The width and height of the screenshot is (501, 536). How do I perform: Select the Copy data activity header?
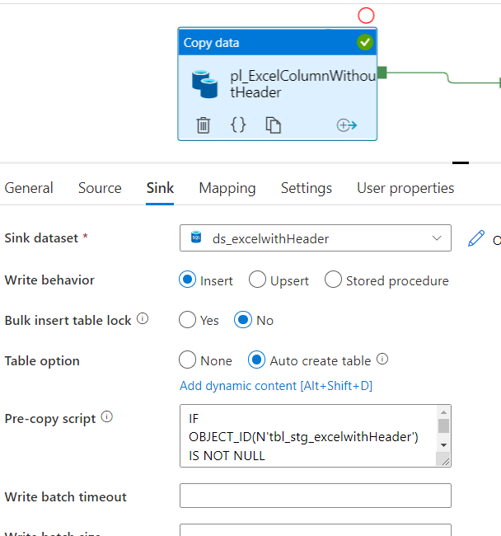(x=278, y=42)
